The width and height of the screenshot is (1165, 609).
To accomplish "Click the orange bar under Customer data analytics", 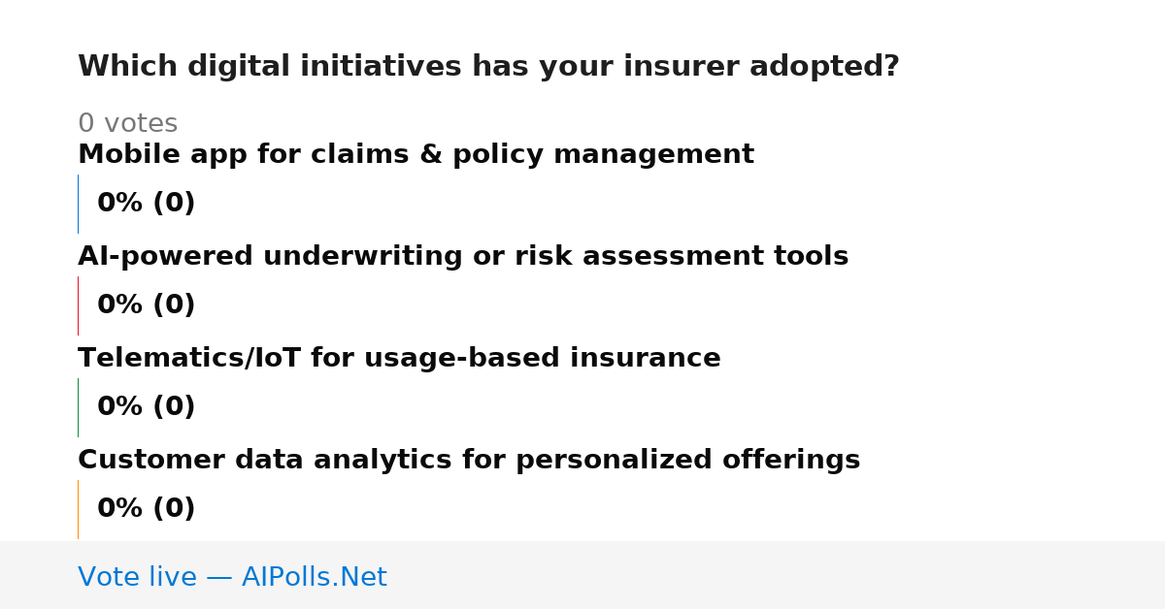I will [79, 509].
